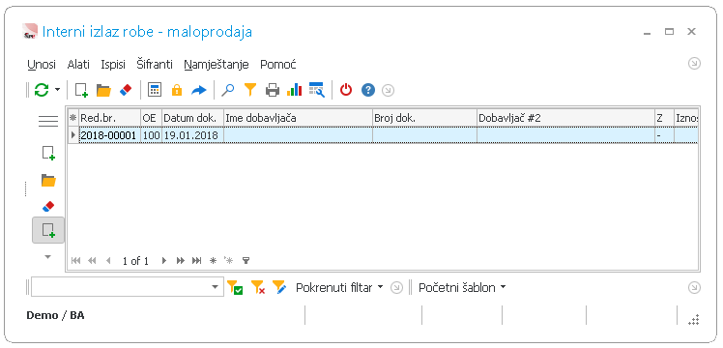
Task: Open the Namještanje menu
Action: (x=217, y=65)
